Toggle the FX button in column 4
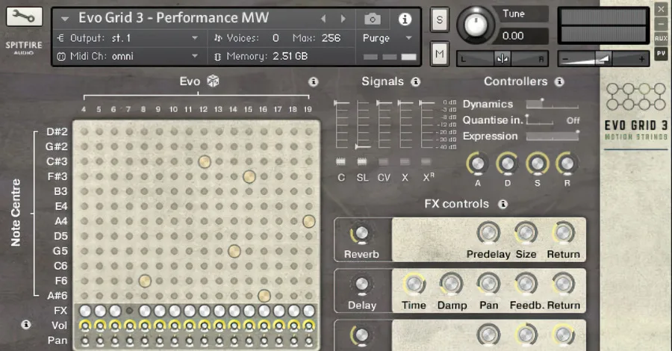Screen dimensions: 672x351 85,310
